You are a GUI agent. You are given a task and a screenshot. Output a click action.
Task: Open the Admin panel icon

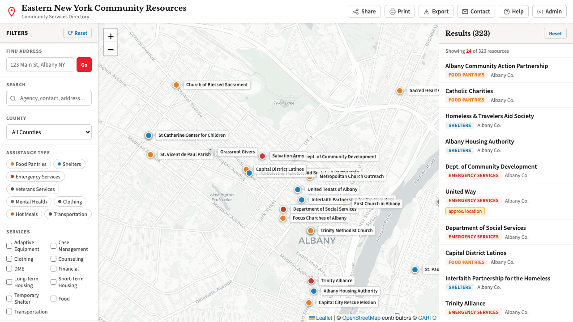(540, 11)
